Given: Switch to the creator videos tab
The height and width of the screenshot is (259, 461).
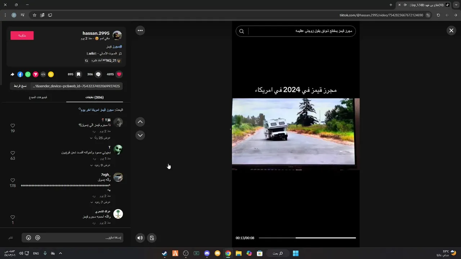Looking at the screenshot, I should 38,97.
